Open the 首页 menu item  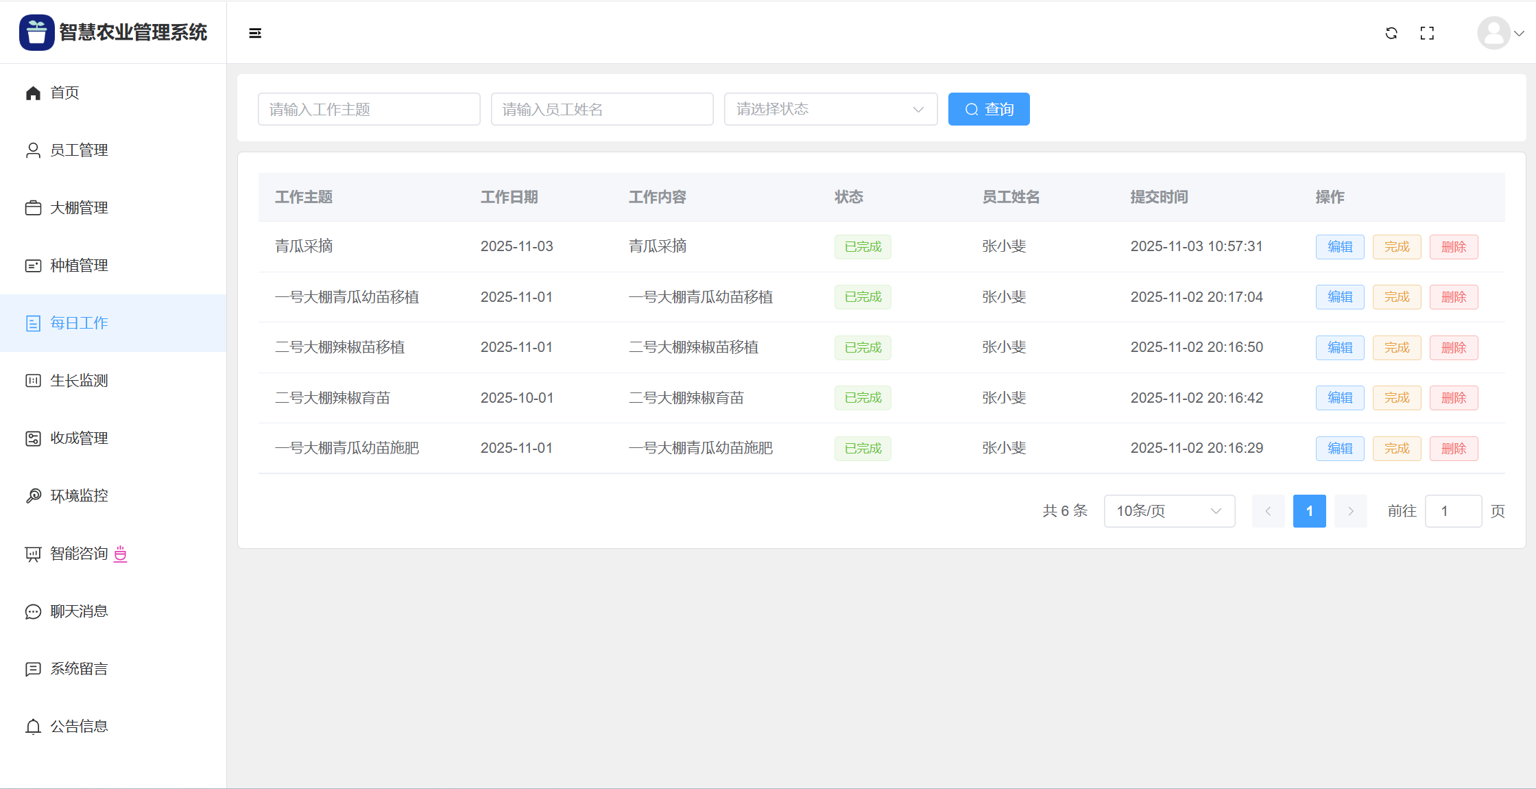pos(64,92)
